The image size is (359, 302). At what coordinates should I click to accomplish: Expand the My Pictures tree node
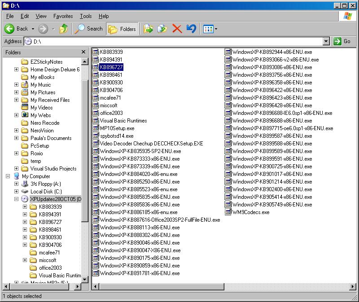click(17, 92)
